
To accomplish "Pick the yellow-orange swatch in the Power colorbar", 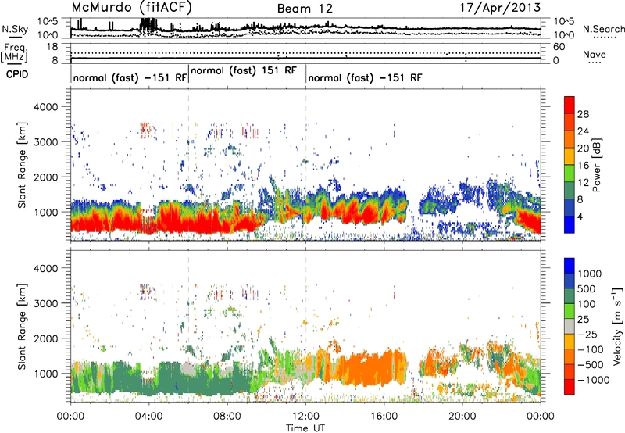I will tap(570, 156).
